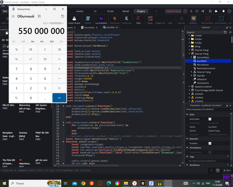Screen dimensions: 233x187
Task: Open File Explorer from the taskbar
Action: [x=126, y=183]
